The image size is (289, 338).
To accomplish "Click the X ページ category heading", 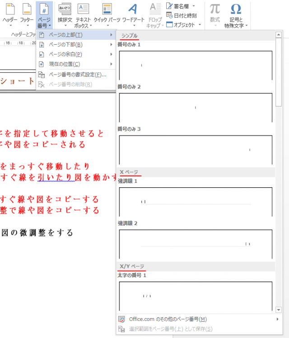I will coord(129,172).
